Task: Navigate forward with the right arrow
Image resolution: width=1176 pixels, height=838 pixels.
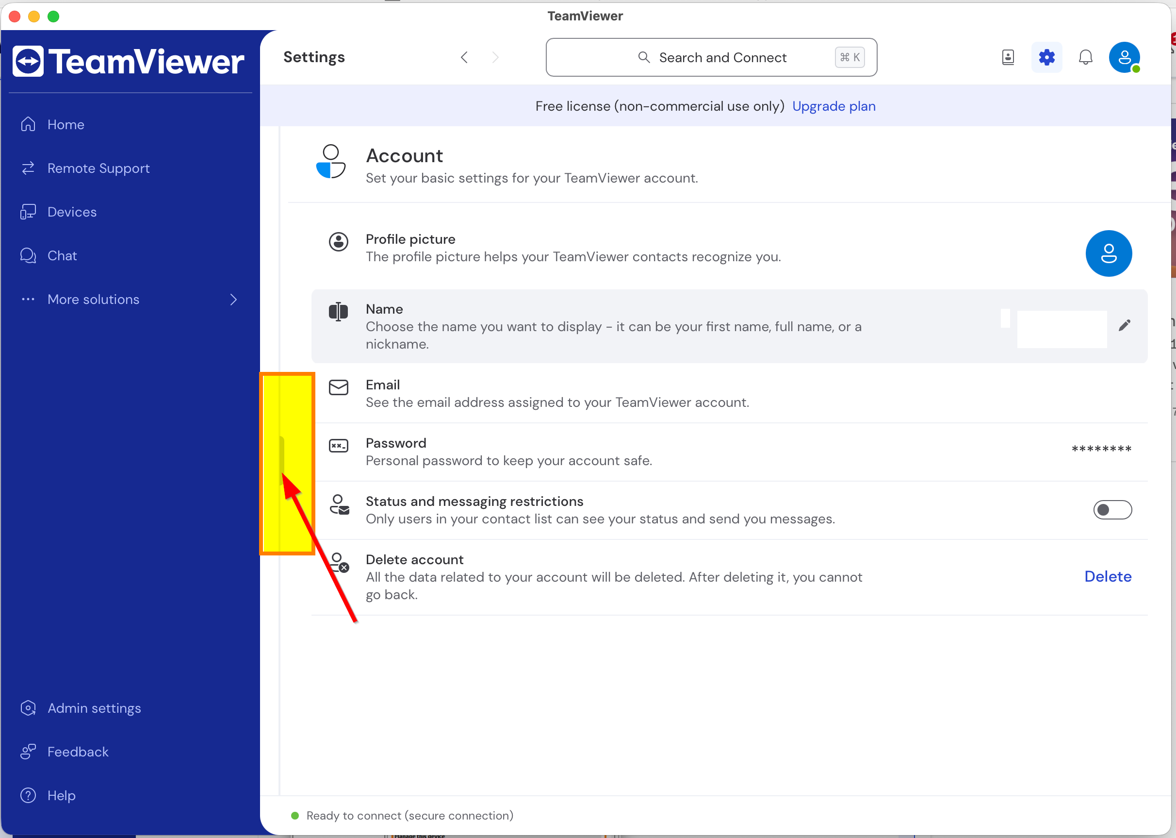Action: tap(495, 57)
